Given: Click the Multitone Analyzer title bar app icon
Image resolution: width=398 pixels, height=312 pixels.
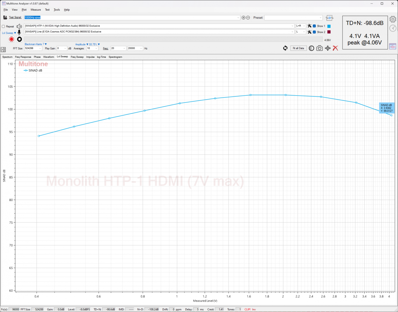Looking at the screenshot, I should pos(4,3).
